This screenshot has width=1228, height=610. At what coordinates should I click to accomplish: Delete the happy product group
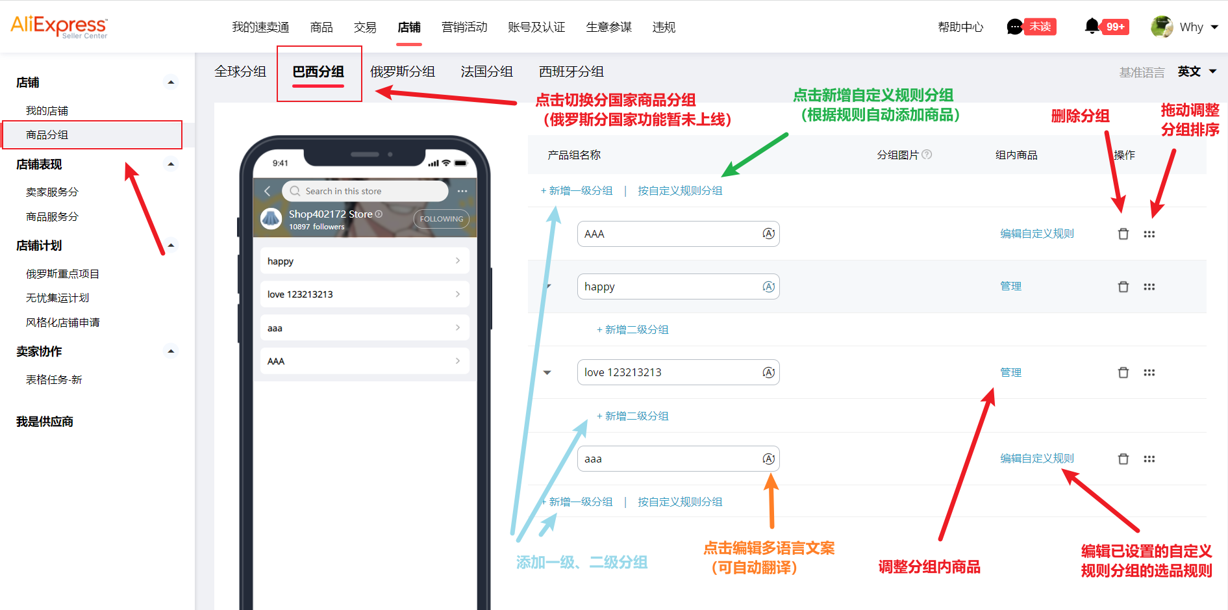coord(1123,286)
